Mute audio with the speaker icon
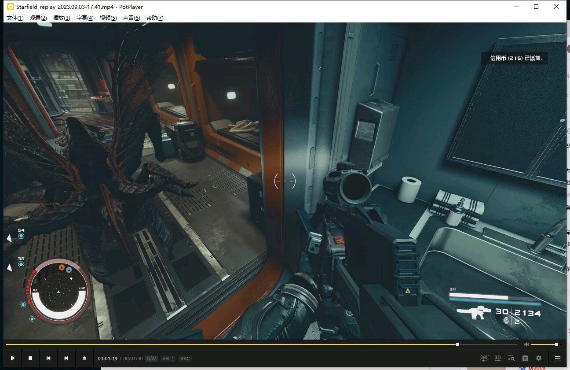Image resolution: width=570 pixels, height=370 pixels. point(526,344)
